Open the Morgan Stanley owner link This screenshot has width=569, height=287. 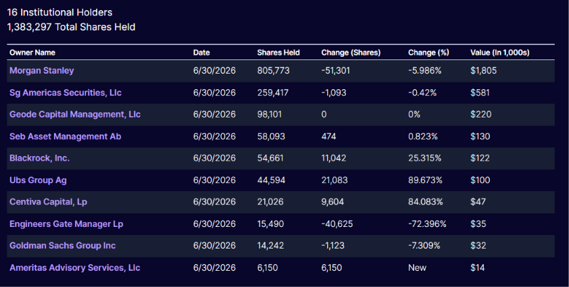click(42, 71)
